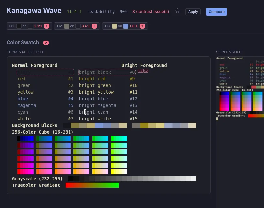Viewport: 264px width, 208px height.
Task: Star the Kanagawa Wave theme as favorite
Action: [x=177, y=11]
